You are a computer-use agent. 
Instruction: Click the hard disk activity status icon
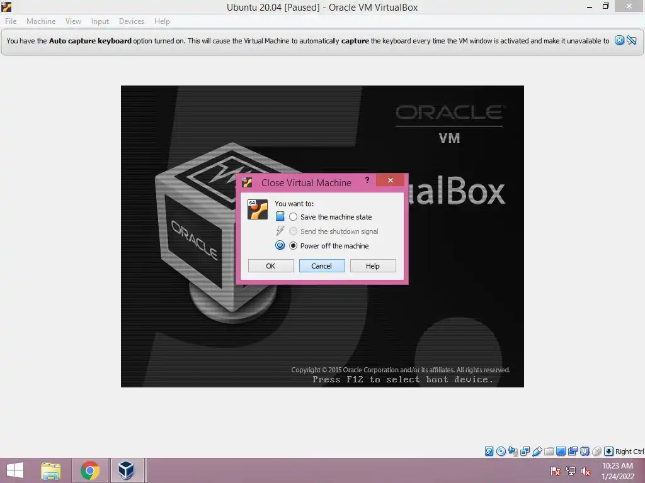pos(489,452)
